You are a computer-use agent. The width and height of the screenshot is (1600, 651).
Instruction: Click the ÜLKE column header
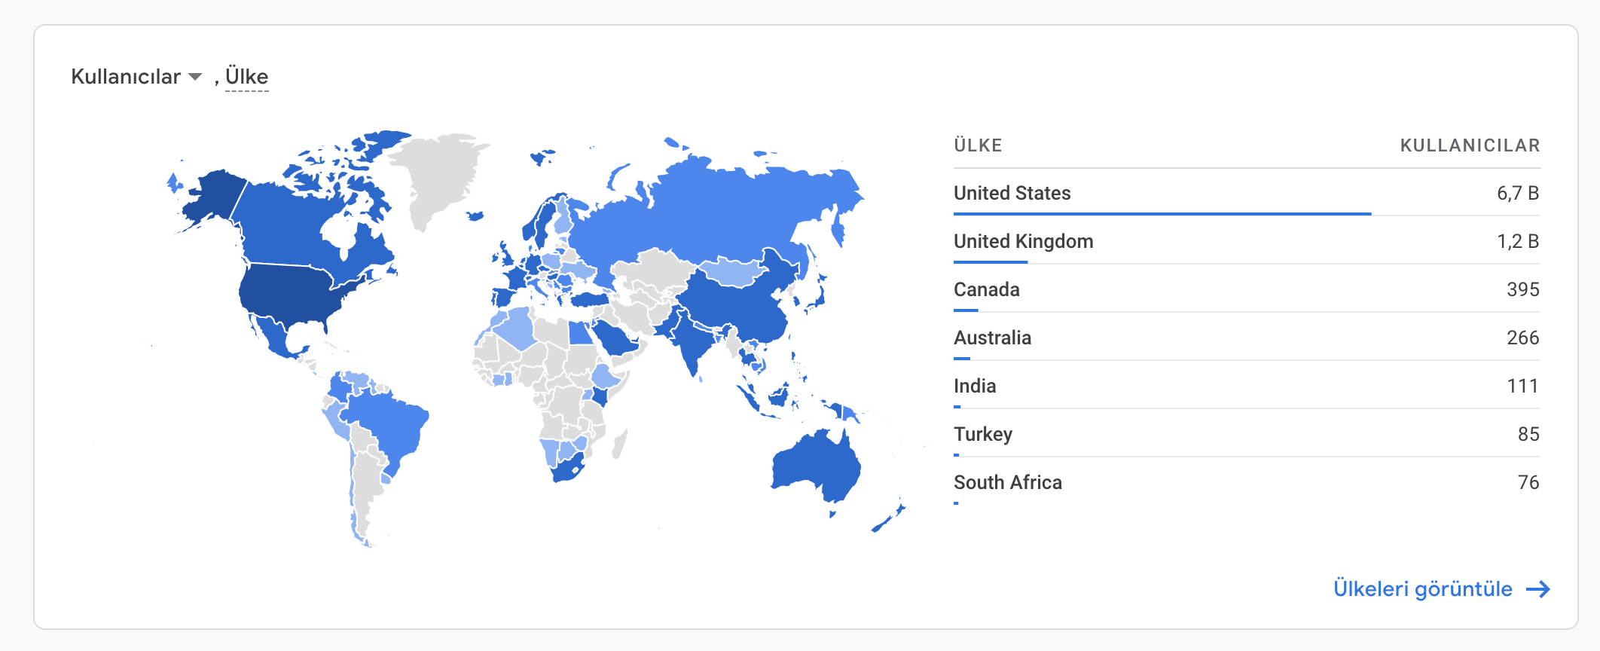978,145
